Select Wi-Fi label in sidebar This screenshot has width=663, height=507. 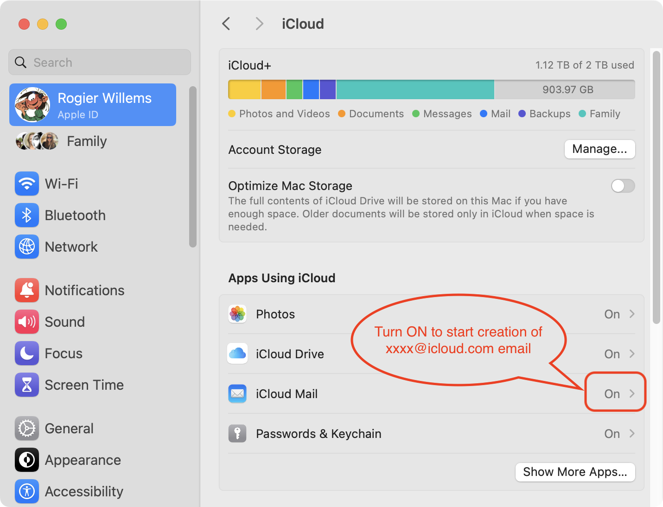[x=61, y=184]
